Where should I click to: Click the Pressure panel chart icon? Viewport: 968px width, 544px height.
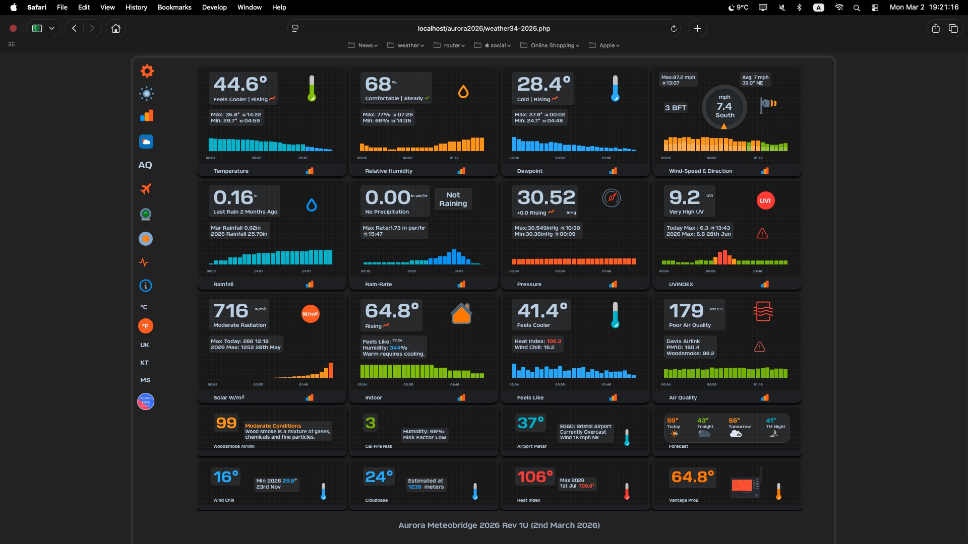pos(613,285)
